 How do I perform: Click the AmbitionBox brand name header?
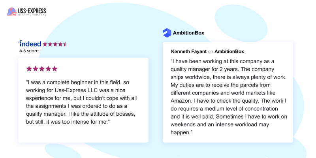pyautogui.click(x=188, y=33)
